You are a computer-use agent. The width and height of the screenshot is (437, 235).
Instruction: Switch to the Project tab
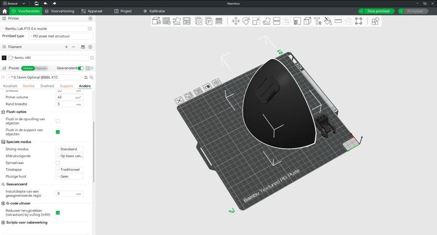[123, 11]
